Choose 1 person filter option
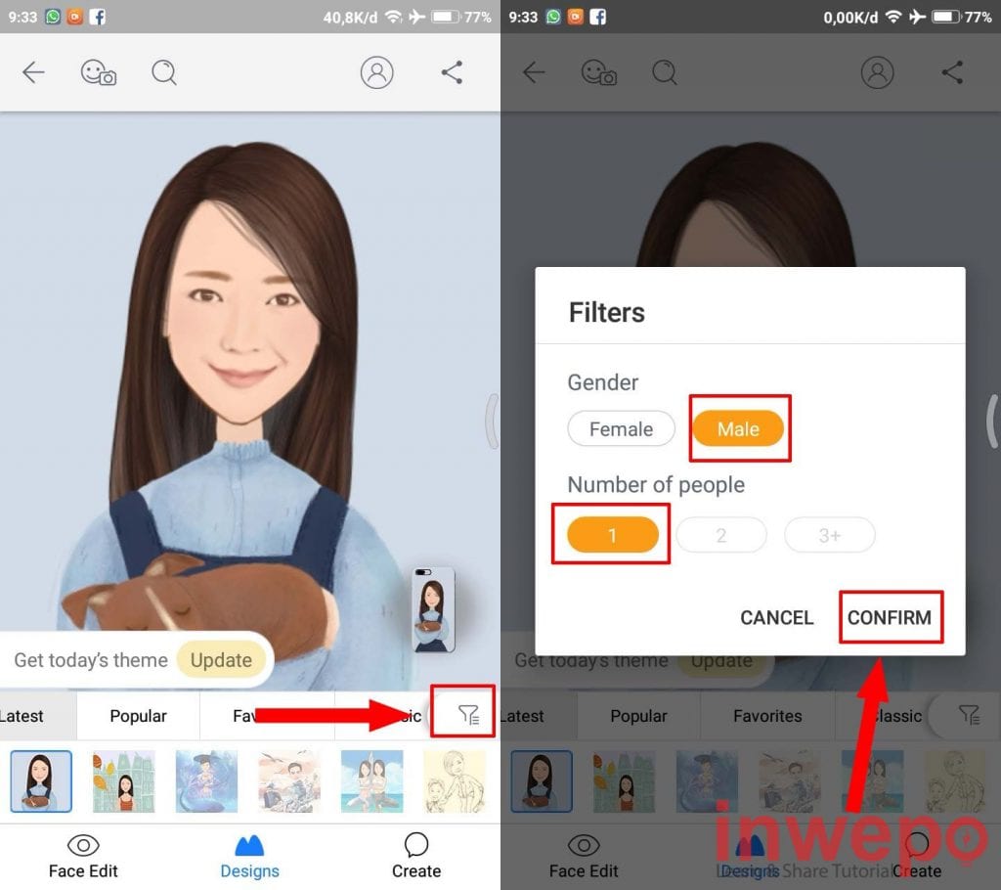Image resolution: width=1001 pixels, height=890 pixels. [x=613, y=535]
